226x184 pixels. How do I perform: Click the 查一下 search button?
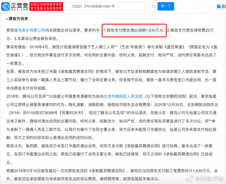[x=166, y=6]
